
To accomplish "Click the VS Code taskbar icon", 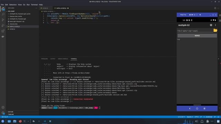I will point(45,121).
